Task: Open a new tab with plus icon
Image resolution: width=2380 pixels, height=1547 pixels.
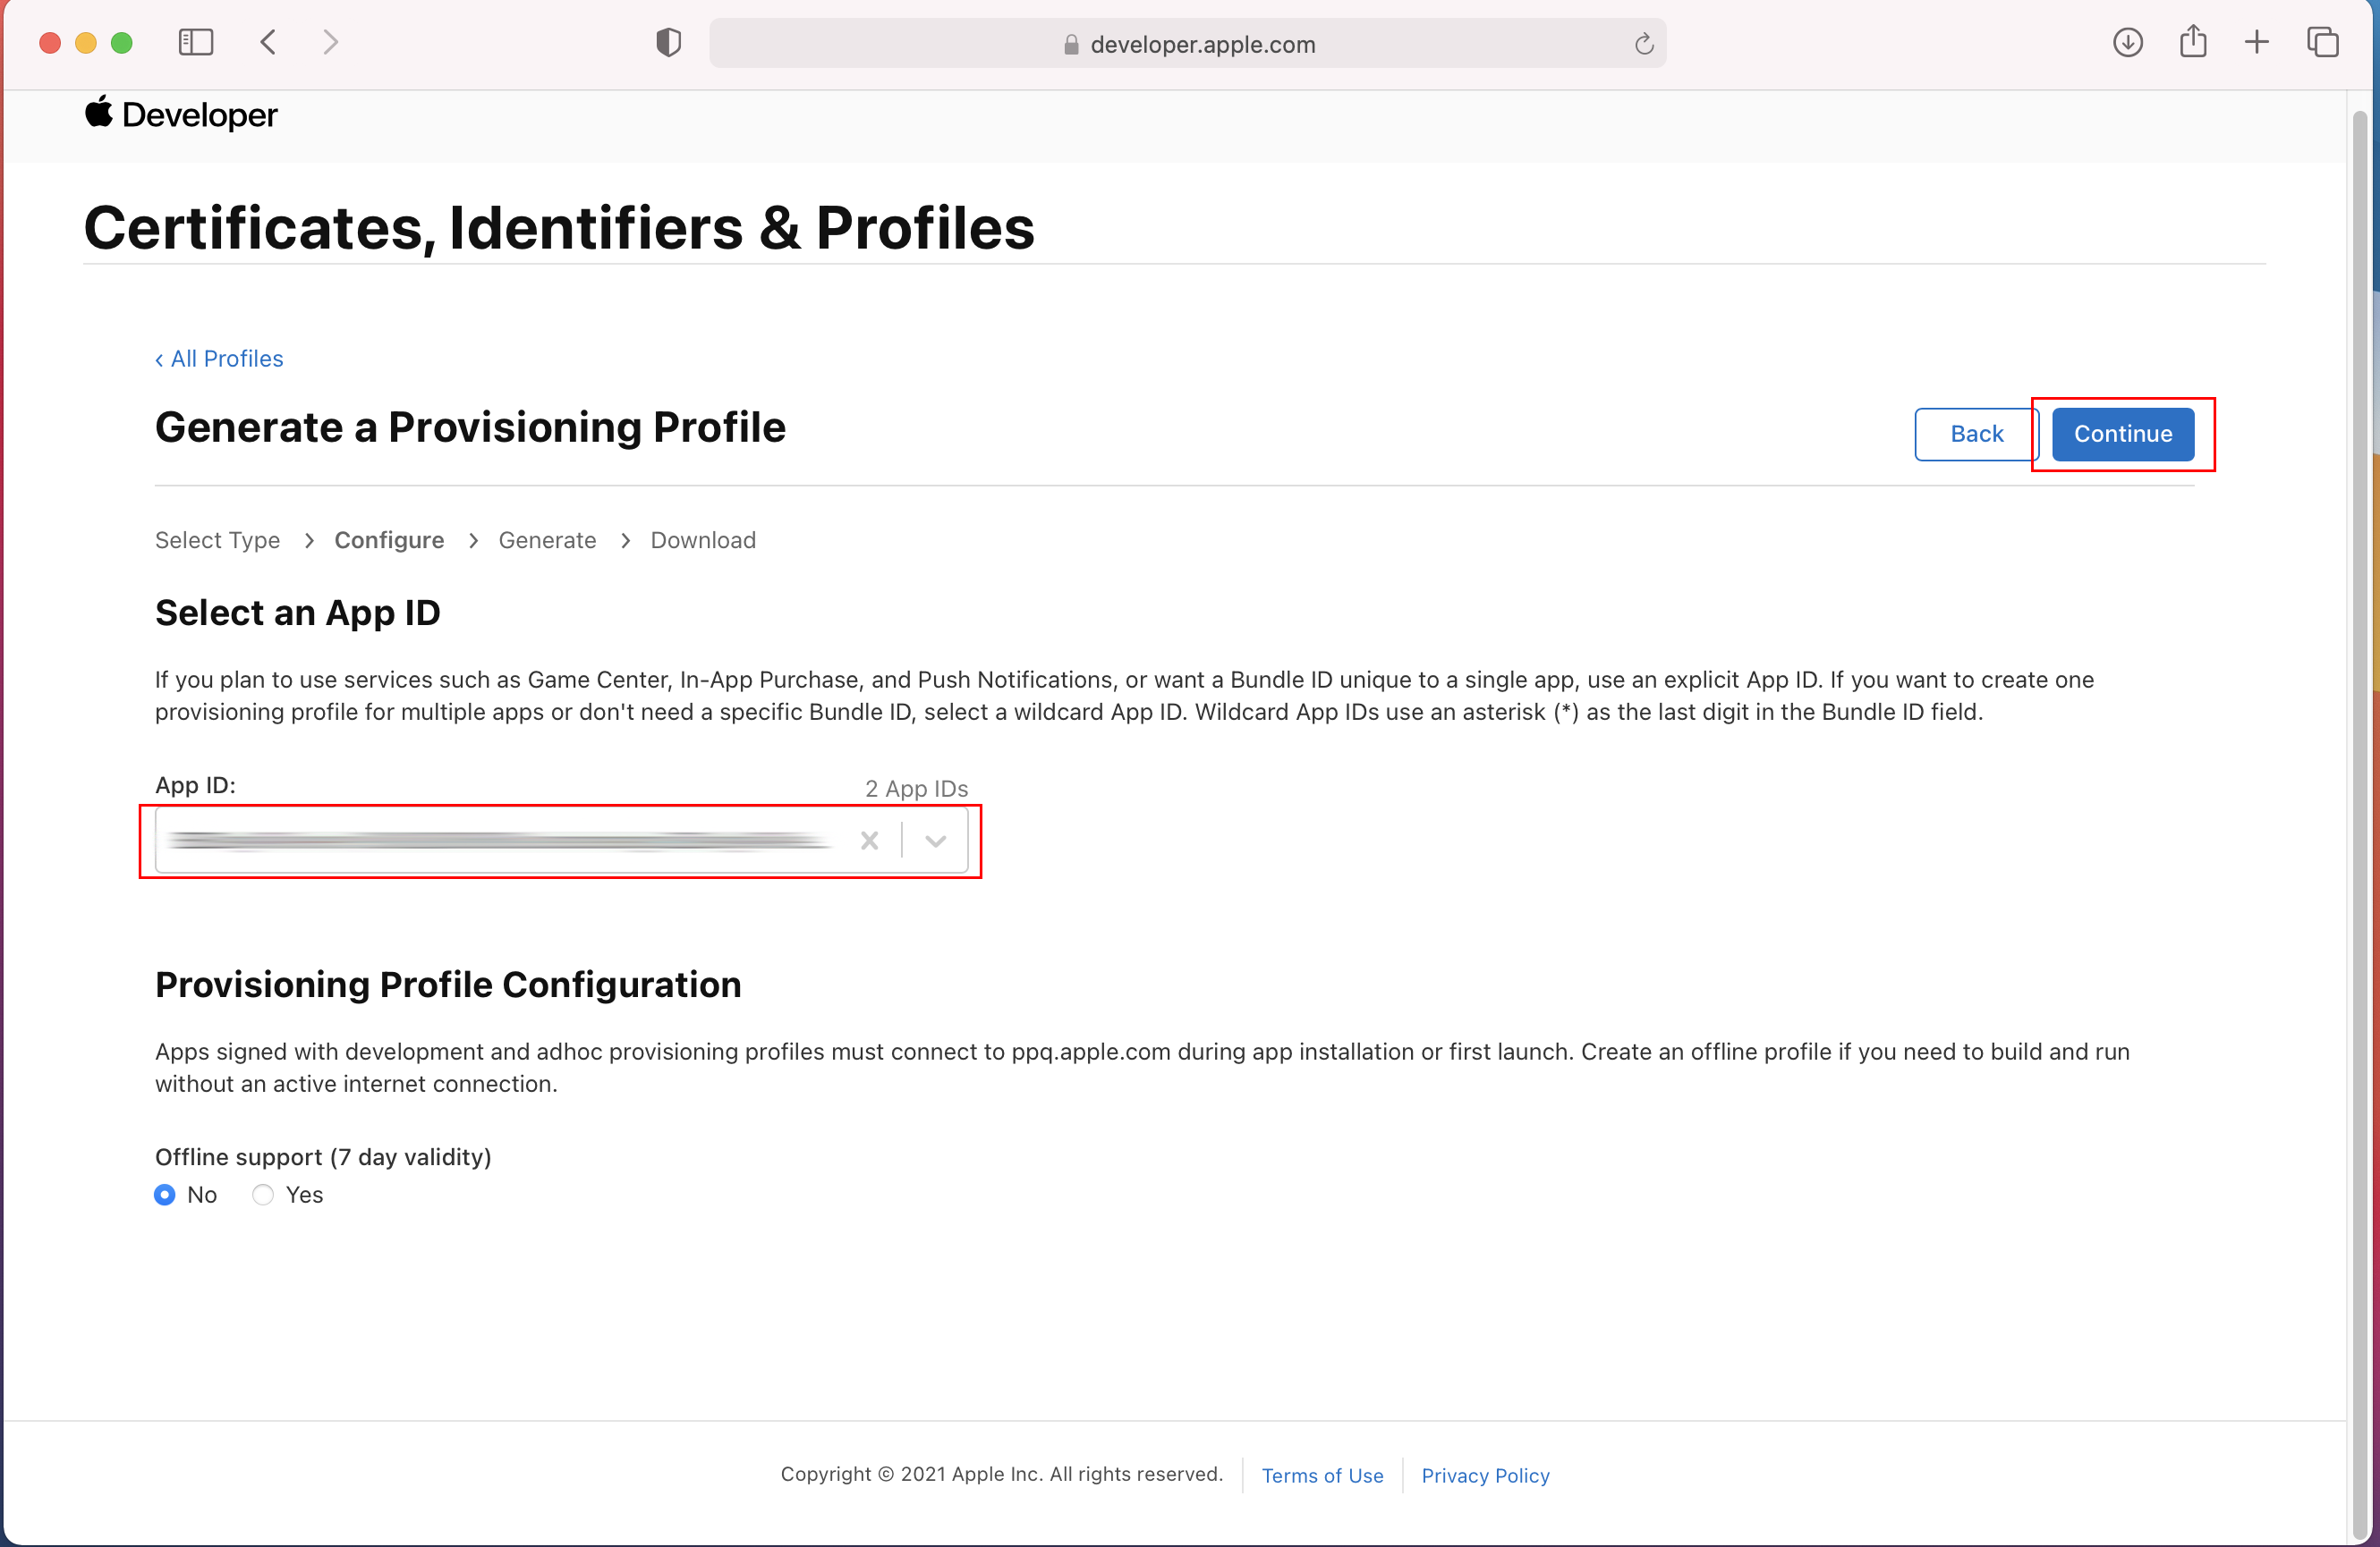Action: coord(2256,42)
